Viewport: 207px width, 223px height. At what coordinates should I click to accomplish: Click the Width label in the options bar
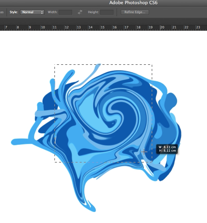52,12
